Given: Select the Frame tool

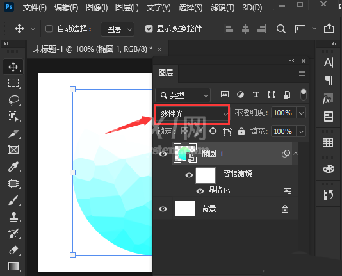Looking at the screenshot, I should [x=13, y=150].
